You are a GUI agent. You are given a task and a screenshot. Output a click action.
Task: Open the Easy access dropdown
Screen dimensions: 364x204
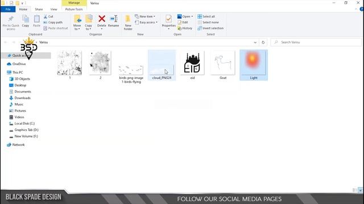click(146, 23)
